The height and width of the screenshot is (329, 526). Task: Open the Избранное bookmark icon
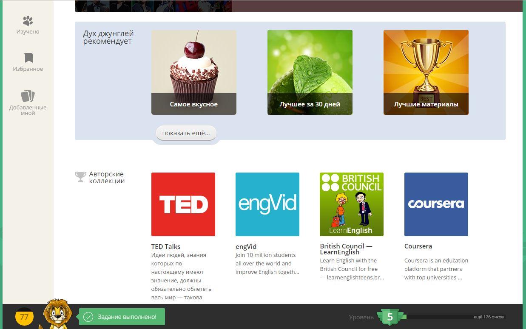point(28,58)
